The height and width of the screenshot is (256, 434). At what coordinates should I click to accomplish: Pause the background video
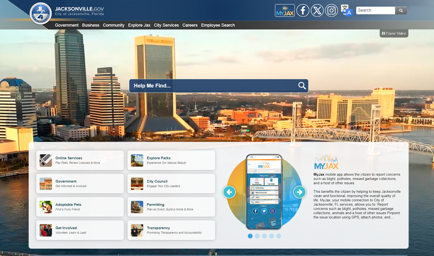pos(393,33)
